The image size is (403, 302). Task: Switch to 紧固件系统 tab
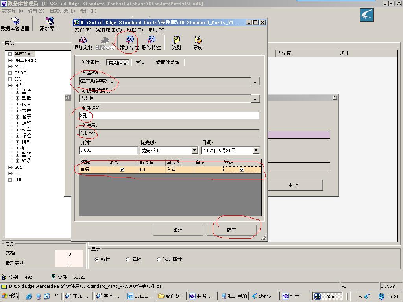(x=168, y=63)
